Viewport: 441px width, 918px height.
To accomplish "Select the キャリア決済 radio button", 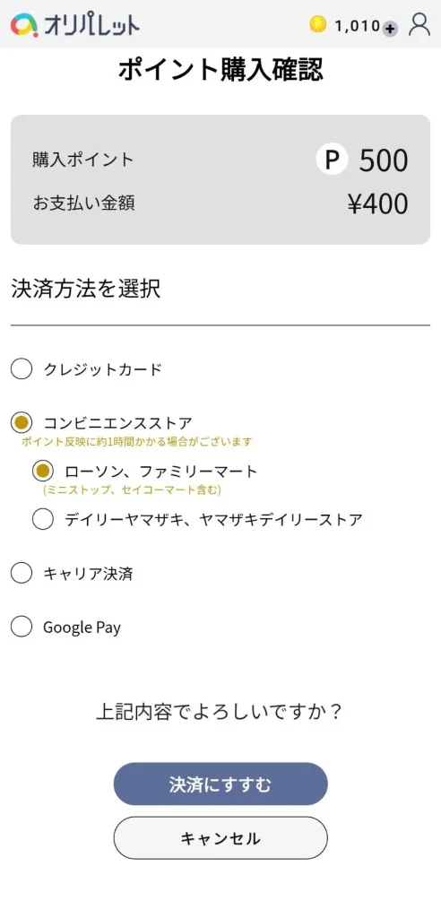I will pyautogui.click(x=22, y=573).
